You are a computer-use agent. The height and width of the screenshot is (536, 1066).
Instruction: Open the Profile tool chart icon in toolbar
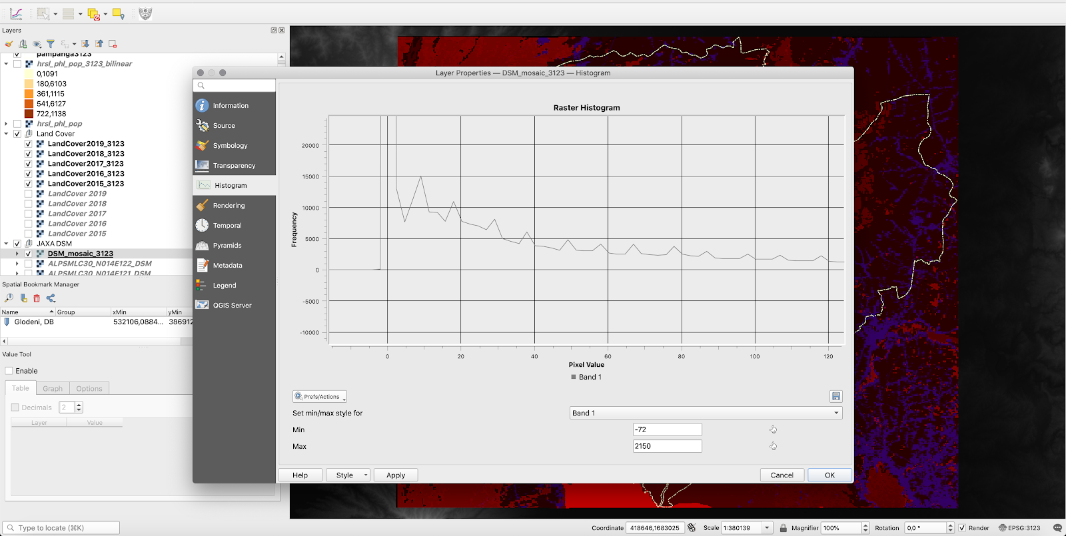pos(16,13)
